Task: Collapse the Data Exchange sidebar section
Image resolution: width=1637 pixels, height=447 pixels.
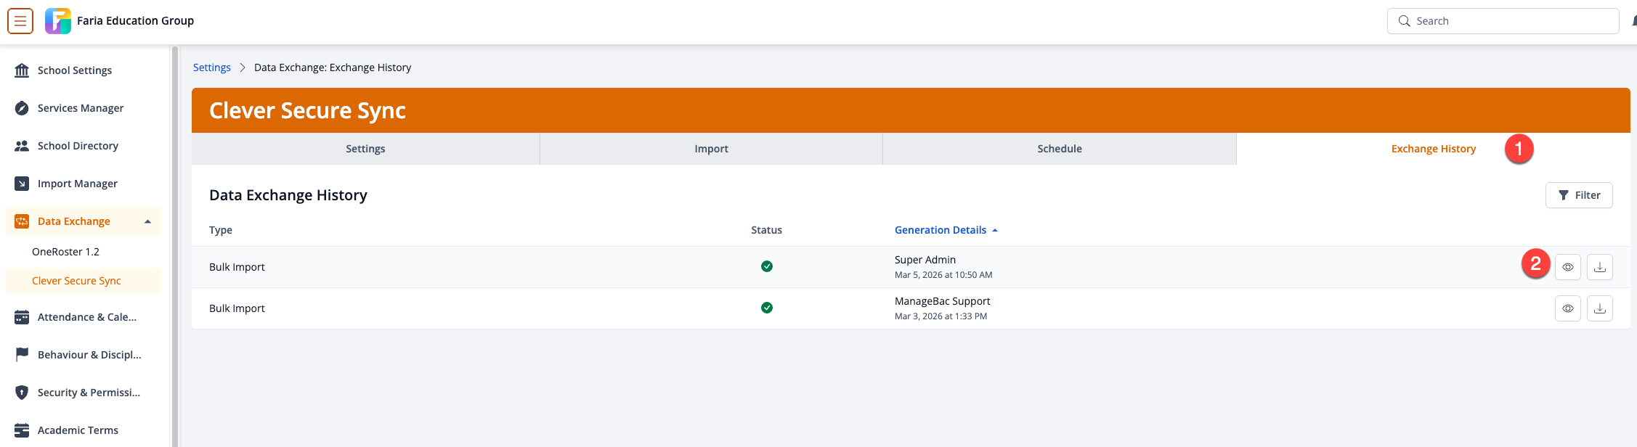Action: coord(147,221)
